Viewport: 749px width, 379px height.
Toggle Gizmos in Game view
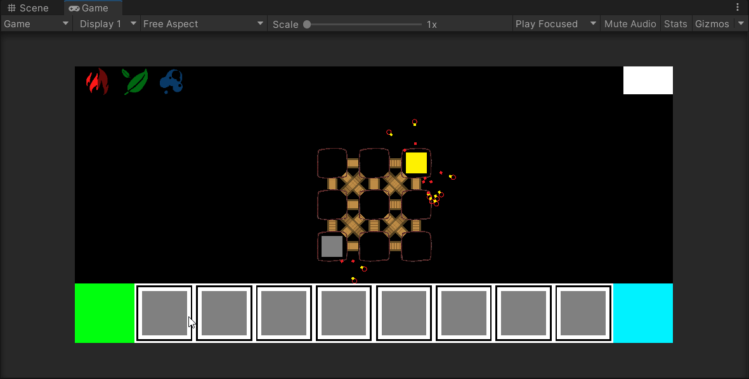click(x=712, y=24)
